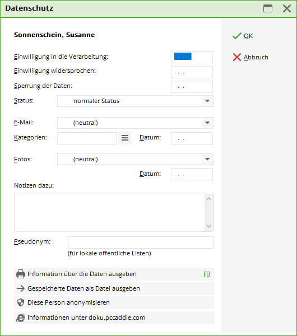297x336 pixels.
Task: Click the notes scrollbar down arrow
Action: (209, 226)
